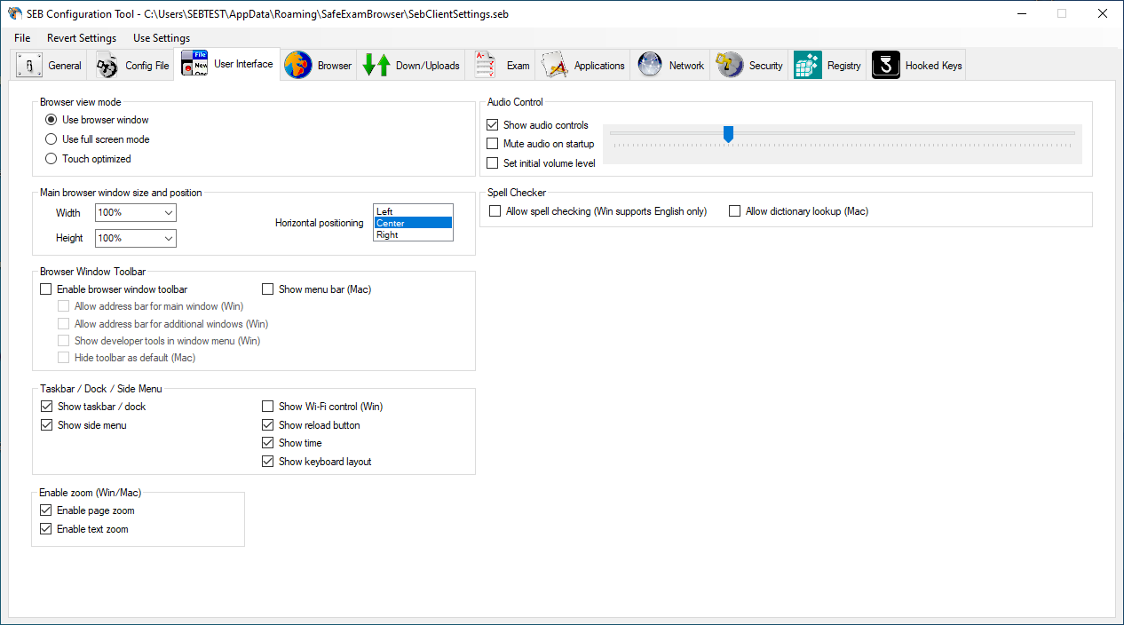Switch to the Down/Uploads tab label
Viewport: 1124px width, 625px height.
pos(428,66)
